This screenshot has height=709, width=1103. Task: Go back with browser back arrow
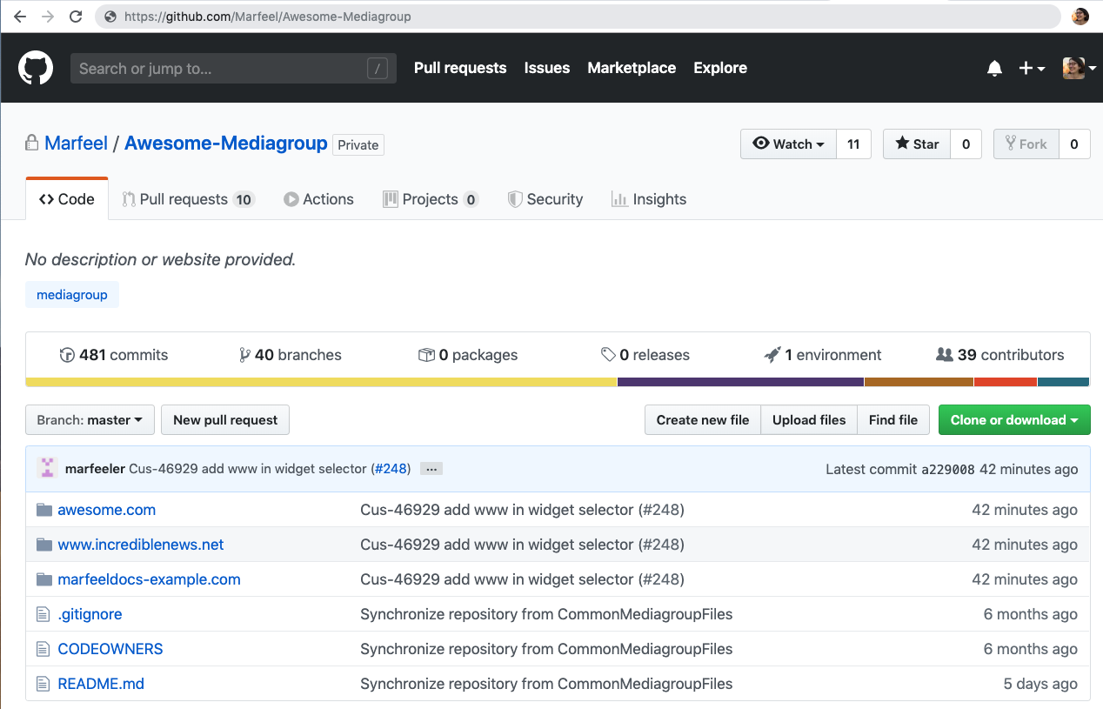pyautogui.click(x=19, y=17)
